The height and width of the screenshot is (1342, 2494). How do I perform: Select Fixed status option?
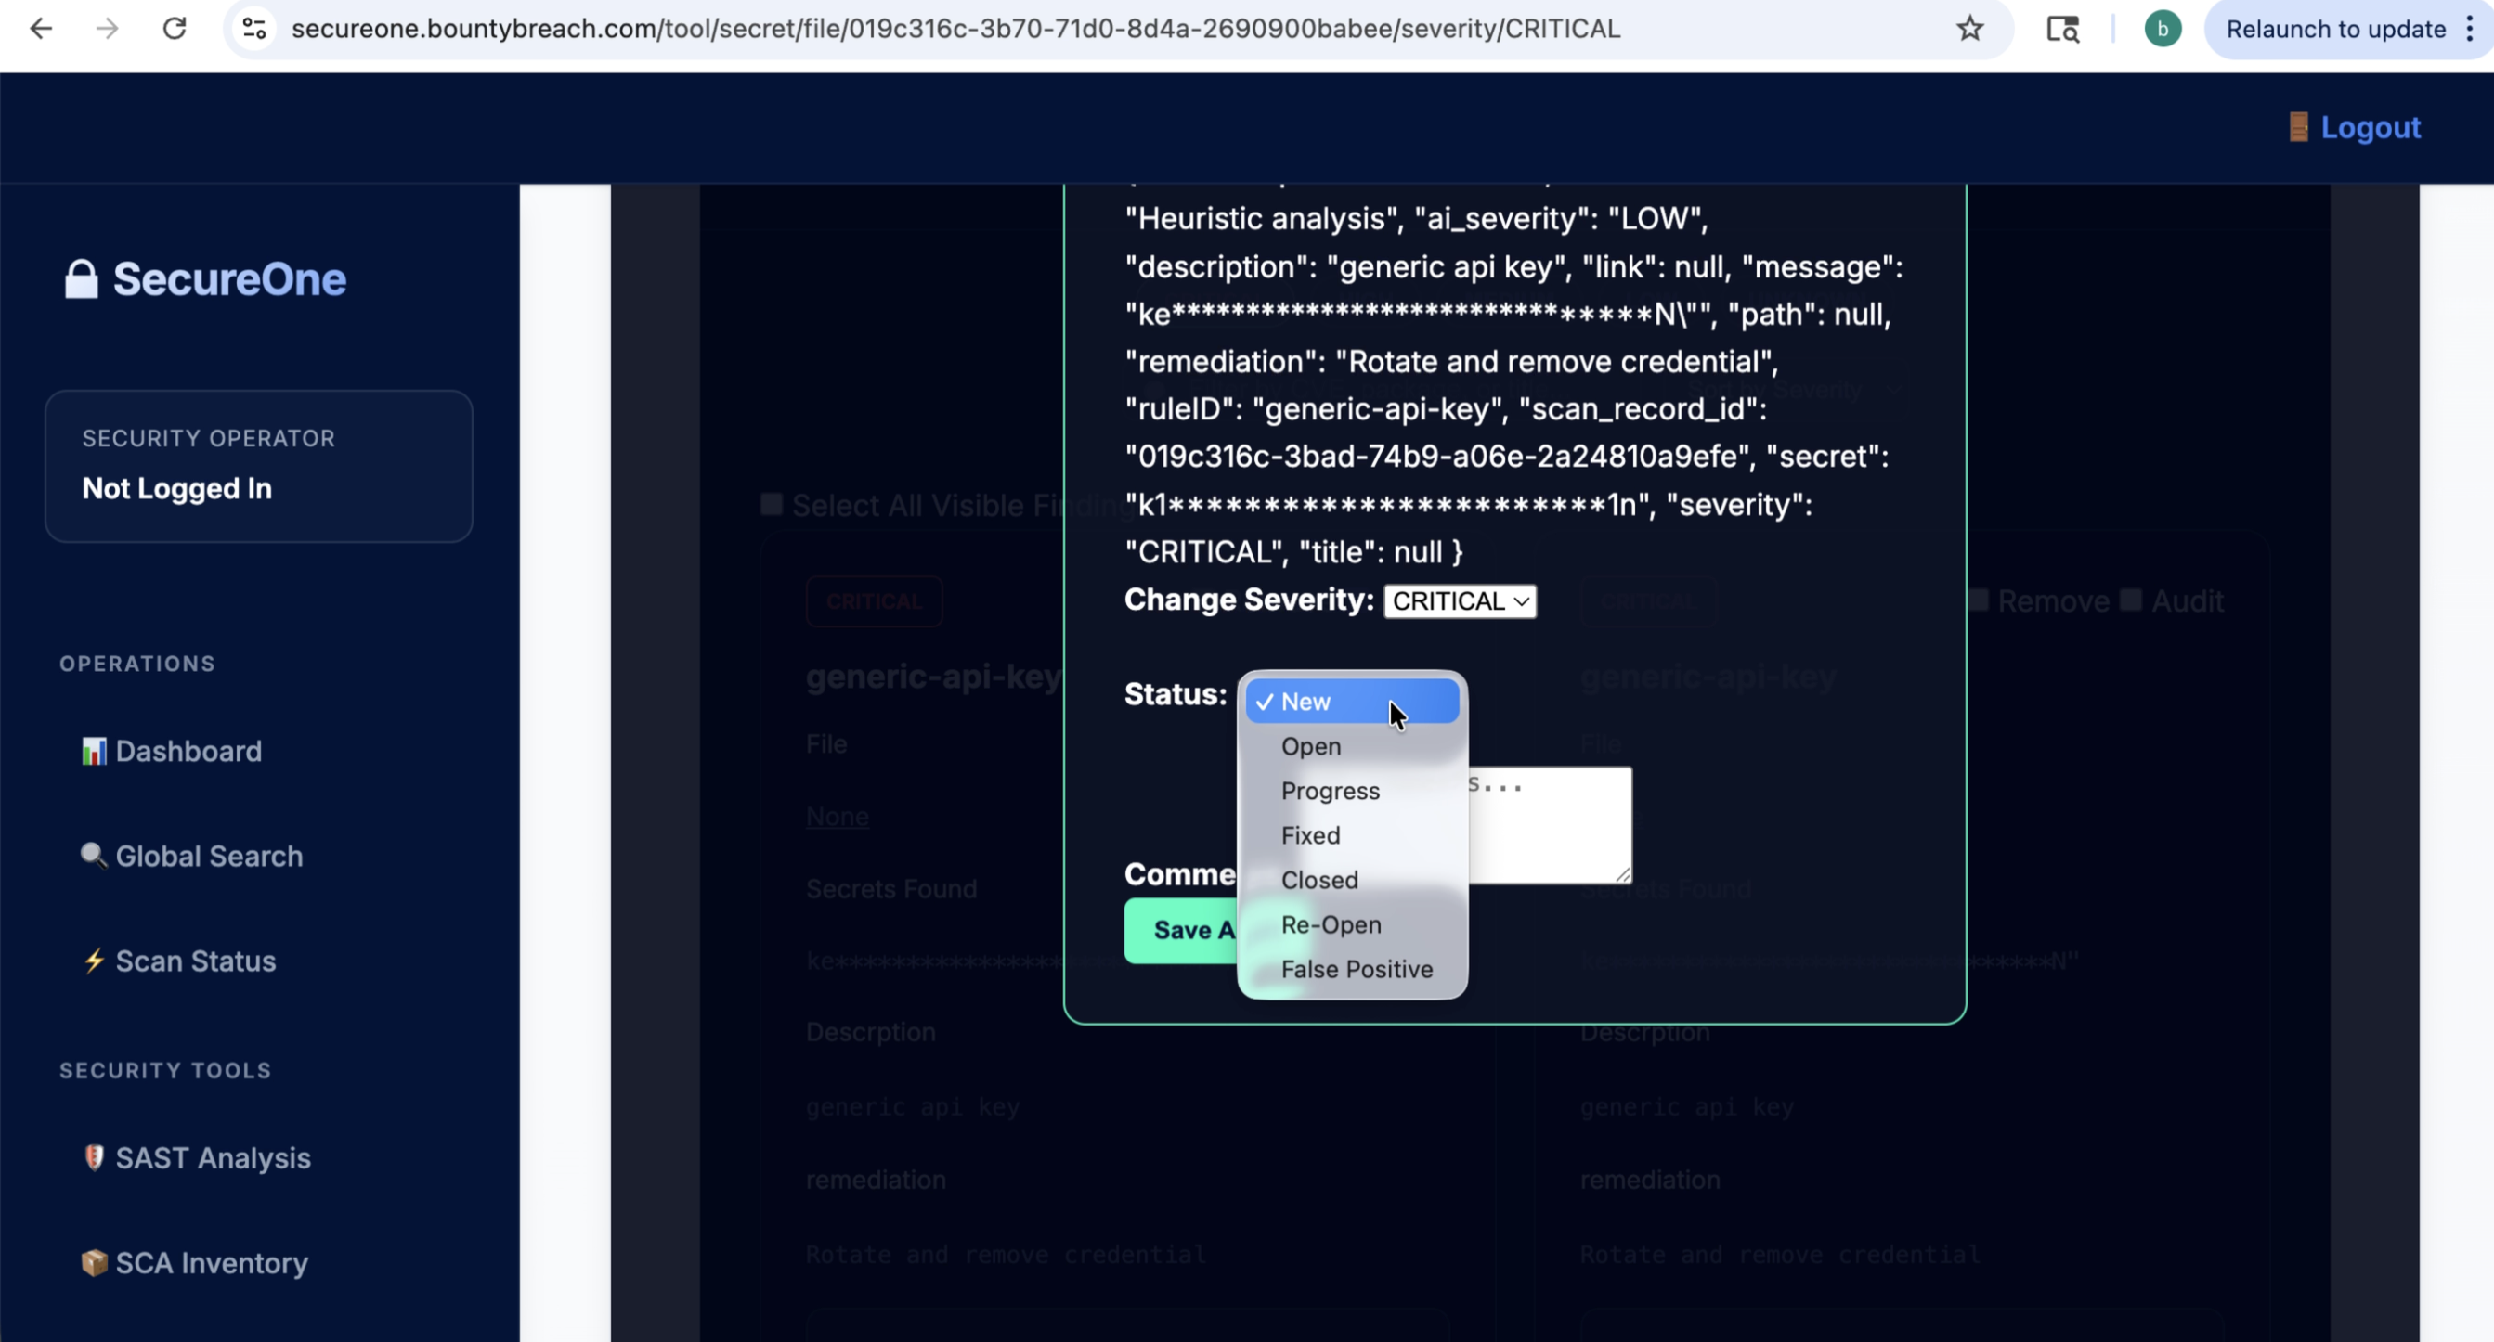(1353, 835)
